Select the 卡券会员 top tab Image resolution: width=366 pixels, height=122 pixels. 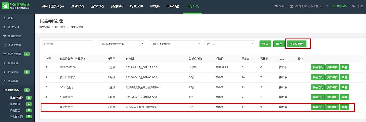(192, 6)
